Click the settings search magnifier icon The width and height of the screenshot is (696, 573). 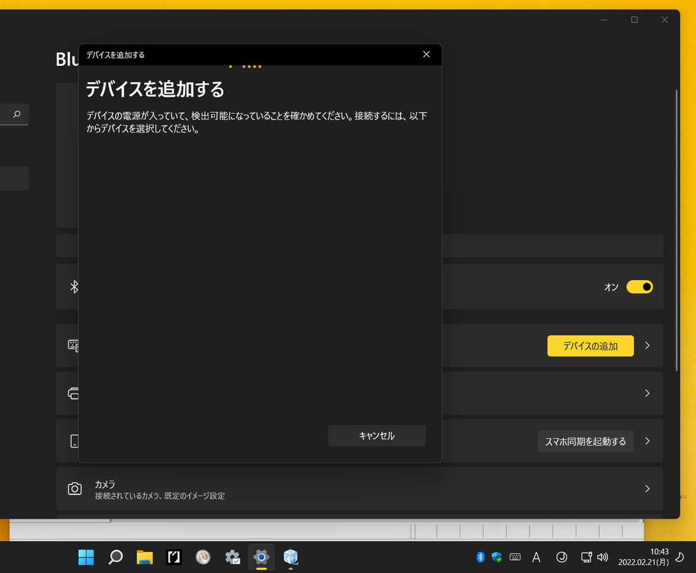(x=17, y=114)
